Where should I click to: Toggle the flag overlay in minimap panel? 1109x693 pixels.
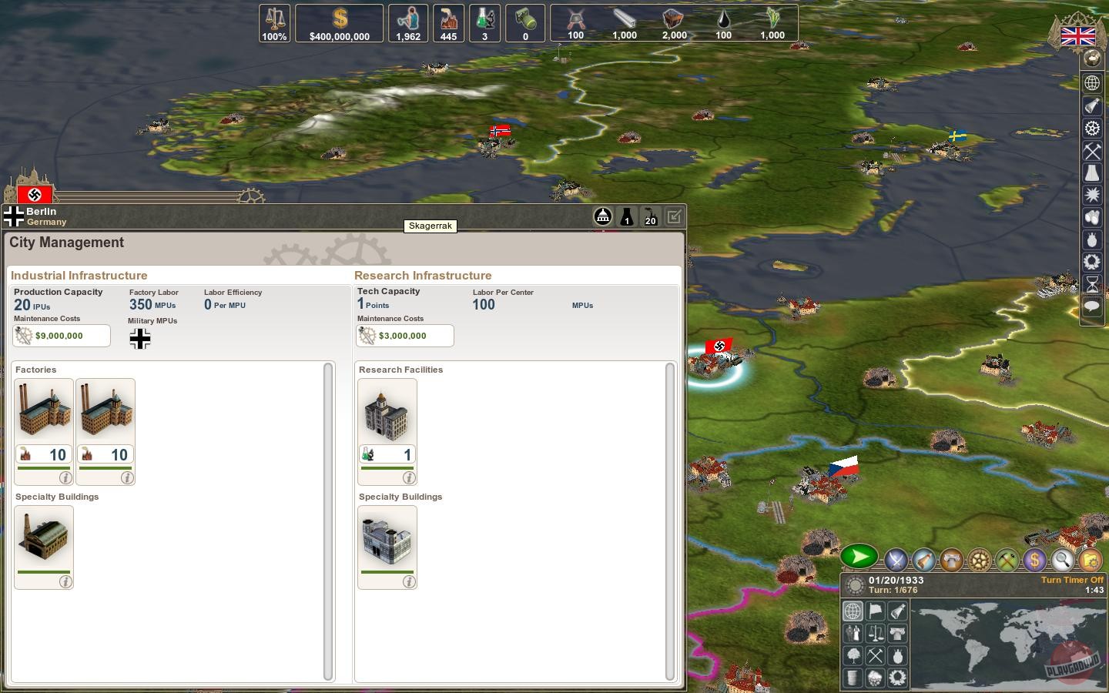coord(876,611)
